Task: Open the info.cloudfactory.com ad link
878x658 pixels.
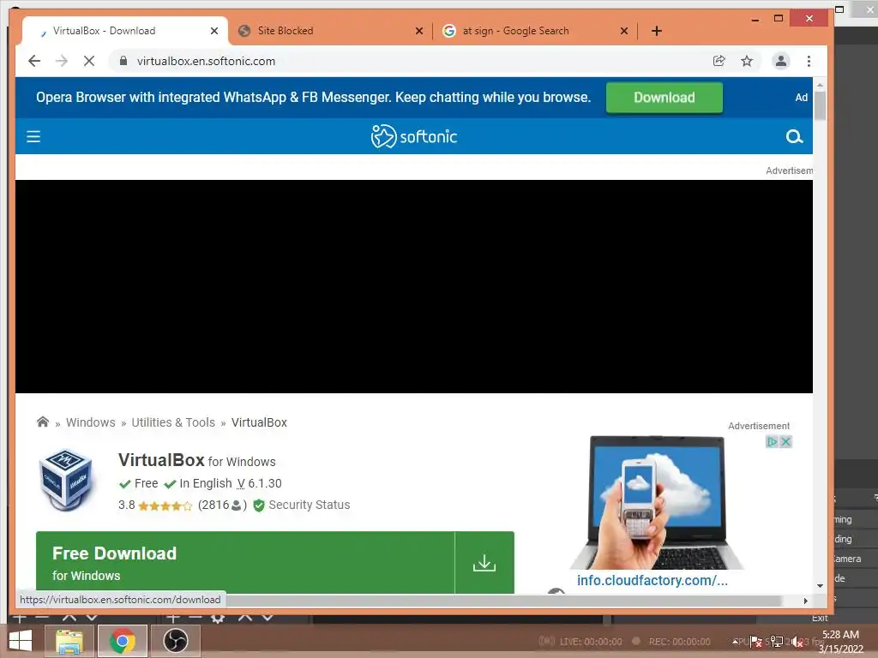Action: tap(652, 580)
